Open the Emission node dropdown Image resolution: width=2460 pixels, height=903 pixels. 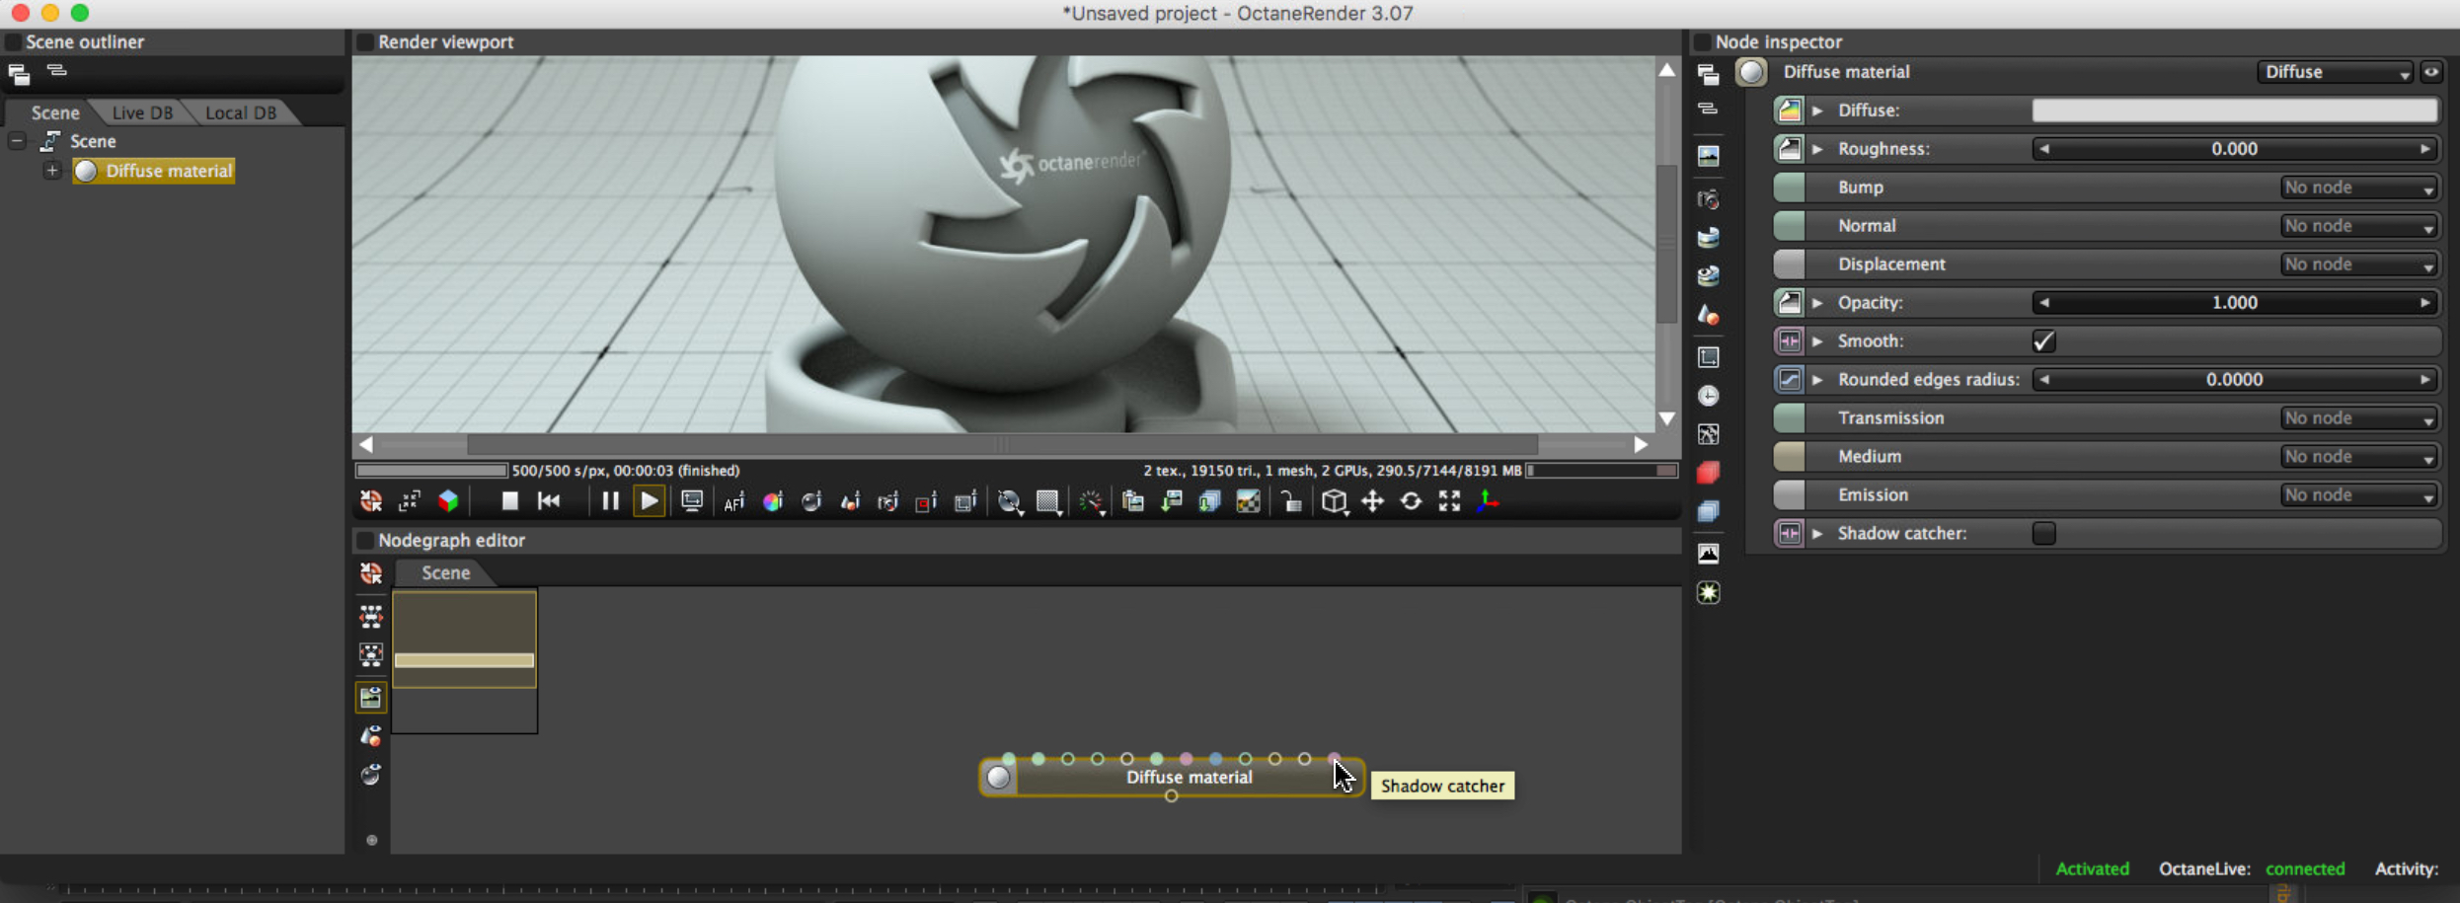[2358, 495]
